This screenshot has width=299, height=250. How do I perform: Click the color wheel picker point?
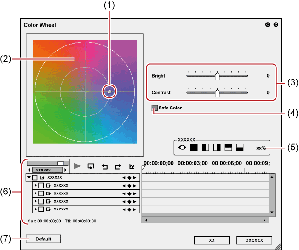click(x=109, y=91)
